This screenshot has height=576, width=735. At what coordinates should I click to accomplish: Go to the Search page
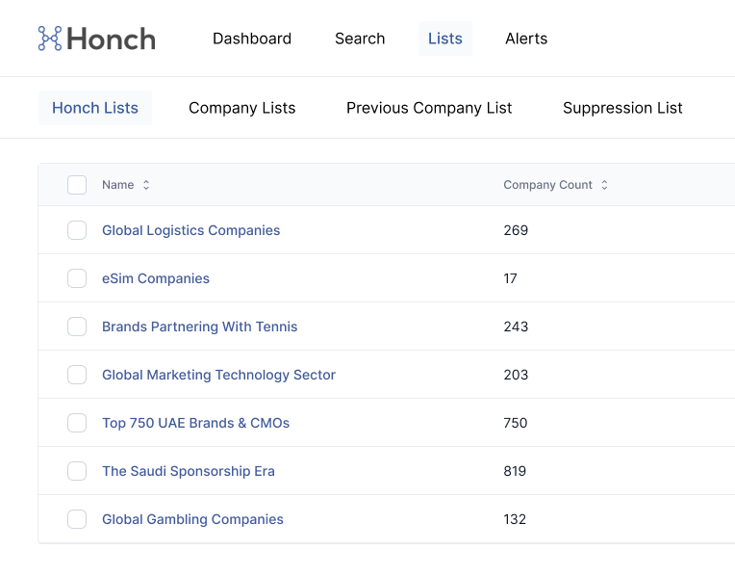click(360, 39)
